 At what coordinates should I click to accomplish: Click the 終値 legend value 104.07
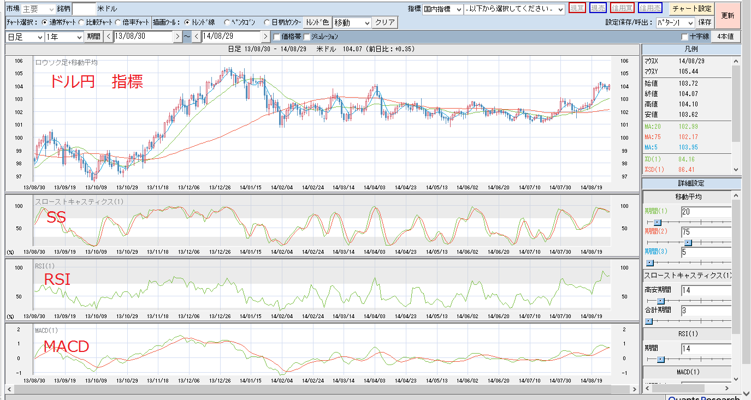pyautogui.click(x=688, y=93)
